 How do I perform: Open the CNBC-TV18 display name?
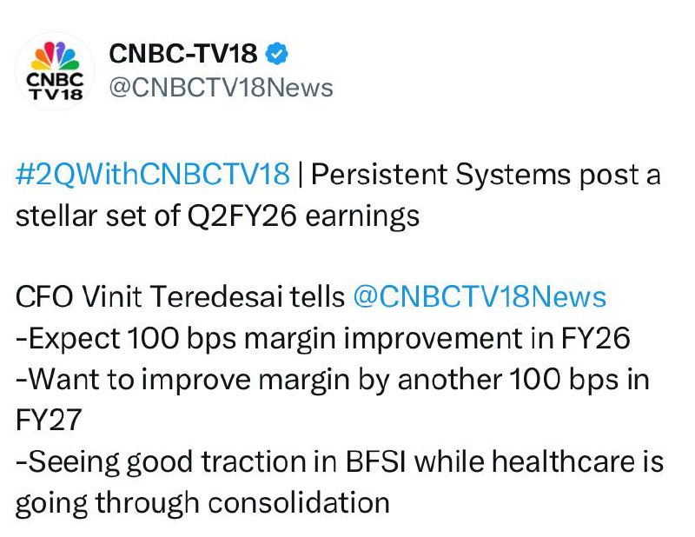[183, 55]
